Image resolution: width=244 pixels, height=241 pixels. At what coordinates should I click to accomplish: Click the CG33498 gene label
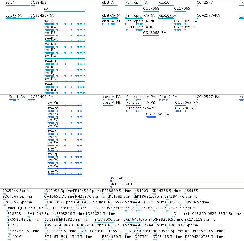38,3
